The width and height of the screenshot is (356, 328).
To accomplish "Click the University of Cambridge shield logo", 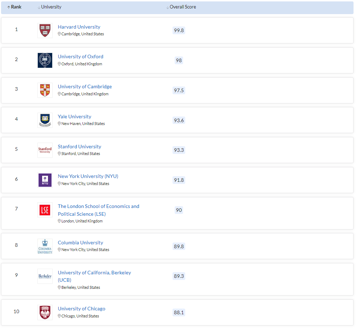I will [45, 90].
